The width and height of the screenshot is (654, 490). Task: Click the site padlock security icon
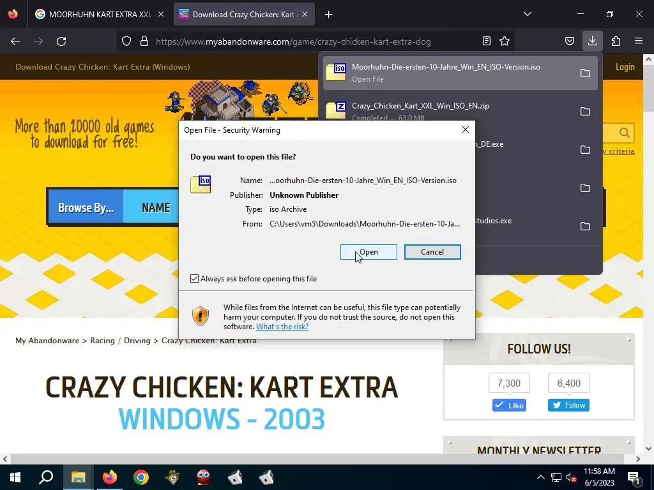click(x=144, y=41)
